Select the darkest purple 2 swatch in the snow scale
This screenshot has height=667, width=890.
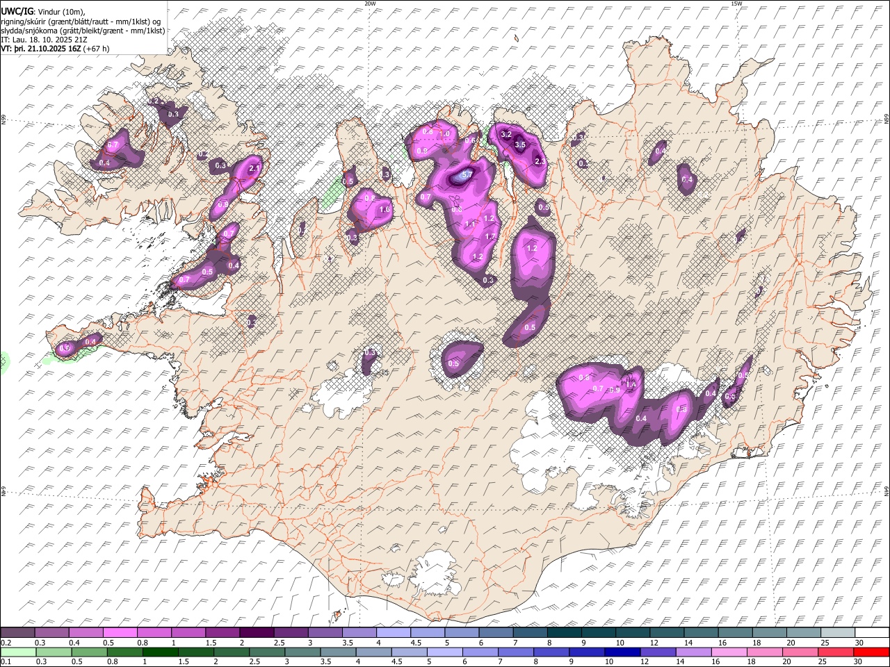point(256,633)
